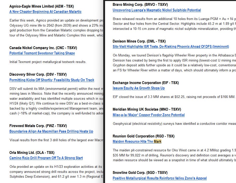Select heading 'Canada Nickel Company Inc. (CNC - TSXV)'
Screen dimensions: 236x183
point(43,48)
